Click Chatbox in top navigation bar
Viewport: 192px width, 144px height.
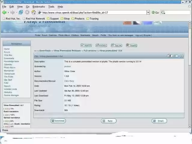[x=75, y=35]
